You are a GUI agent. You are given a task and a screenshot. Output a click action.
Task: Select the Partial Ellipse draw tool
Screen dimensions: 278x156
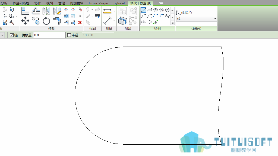(x=150, y=22)
